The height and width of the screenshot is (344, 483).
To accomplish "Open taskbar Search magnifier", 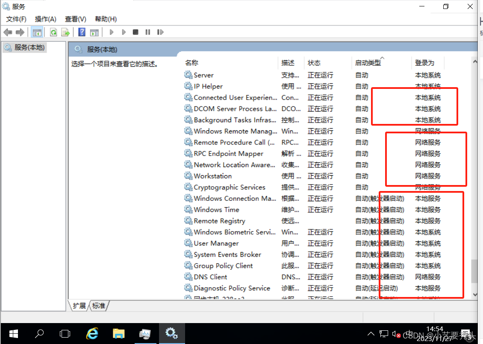I will 39,334.
